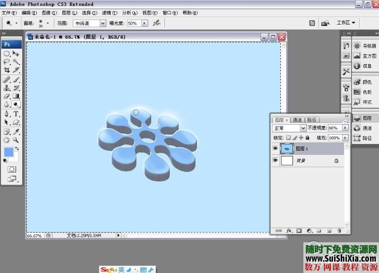The height and width of the screenshot is (273, 379).
Task: Click the blue foreground color swatch
Action: pyautogui.click(x=8, y=152)
